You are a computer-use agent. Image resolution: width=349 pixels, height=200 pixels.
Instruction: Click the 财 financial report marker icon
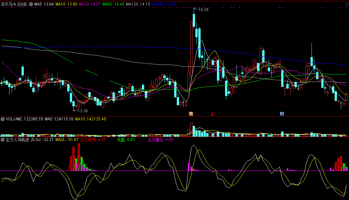coord(282,114)
